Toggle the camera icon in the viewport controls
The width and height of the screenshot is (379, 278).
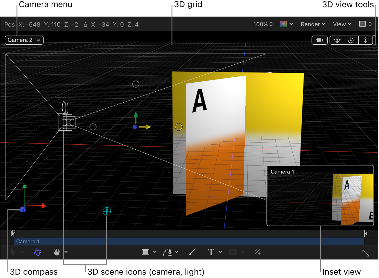pyautogui.click(x=319, y=40)
